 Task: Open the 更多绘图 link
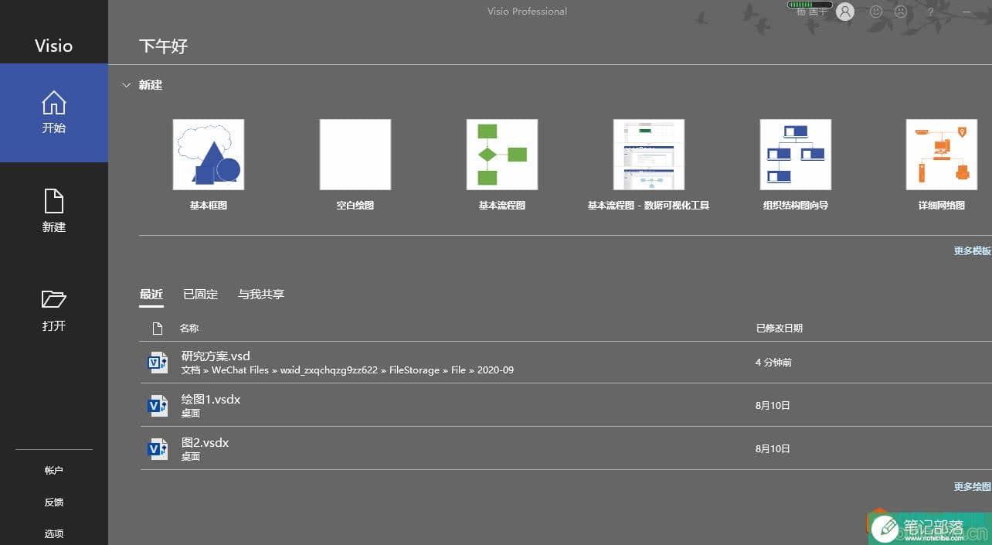pos(973,487)
